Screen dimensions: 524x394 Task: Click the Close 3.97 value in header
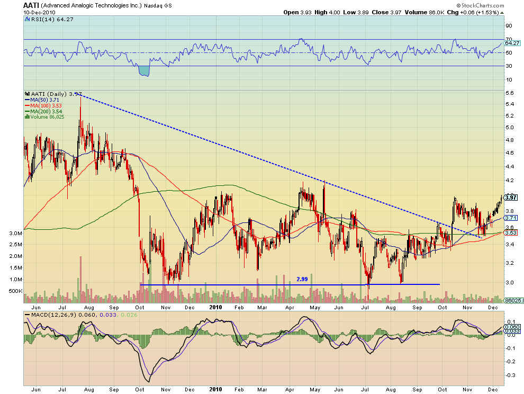[386, 12]
